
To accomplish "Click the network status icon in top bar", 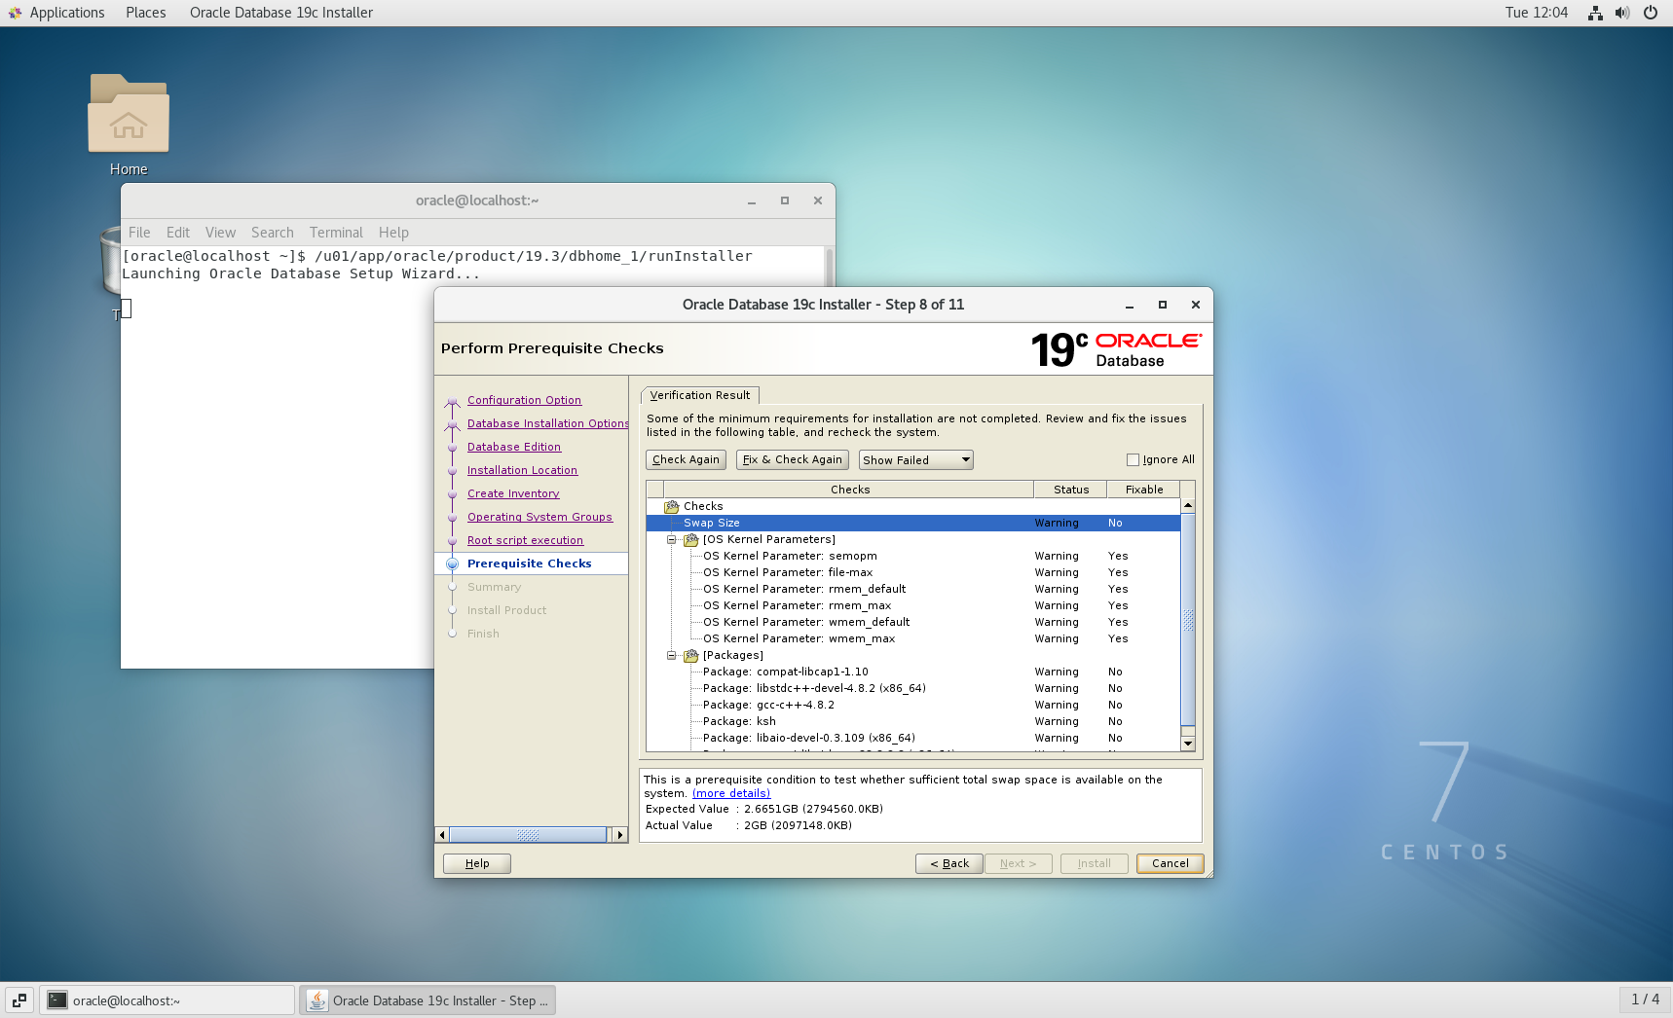I will 1595,13.
